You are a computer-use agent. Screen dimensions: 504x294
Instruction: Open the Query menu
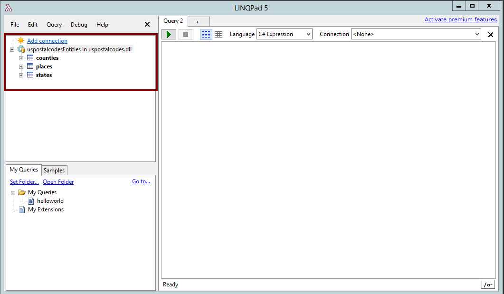point(53,24)
